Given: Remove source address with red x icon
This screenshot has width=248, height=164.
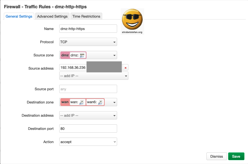Looking at the screenshot, I should pyautogui.click(x=125, y=68).
